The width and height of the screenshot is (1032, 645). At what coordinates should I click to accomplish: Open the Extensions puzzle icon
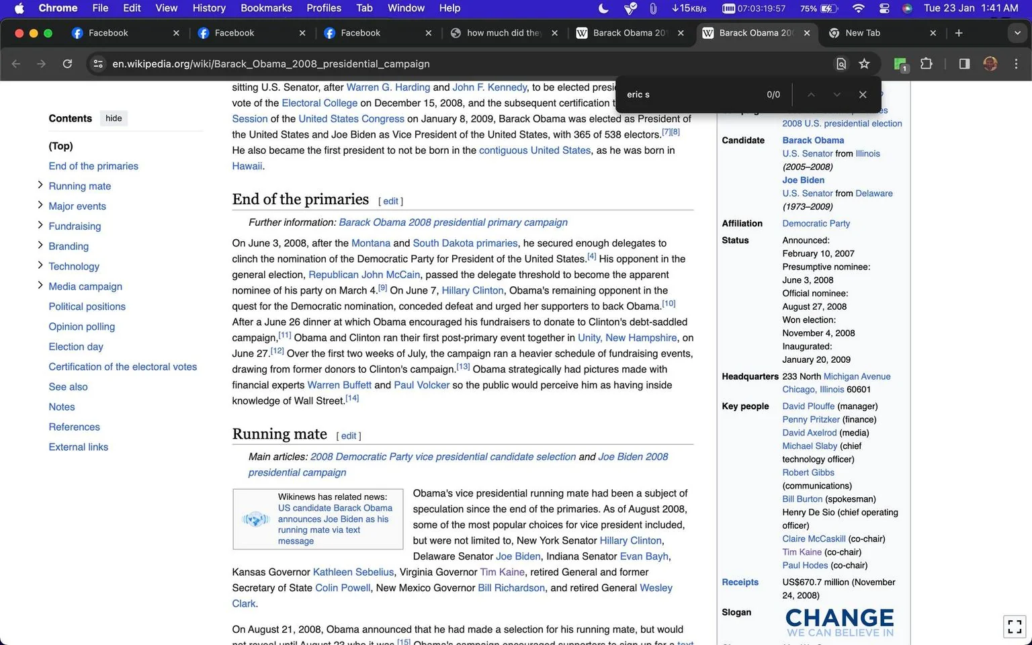click(926, 64)
